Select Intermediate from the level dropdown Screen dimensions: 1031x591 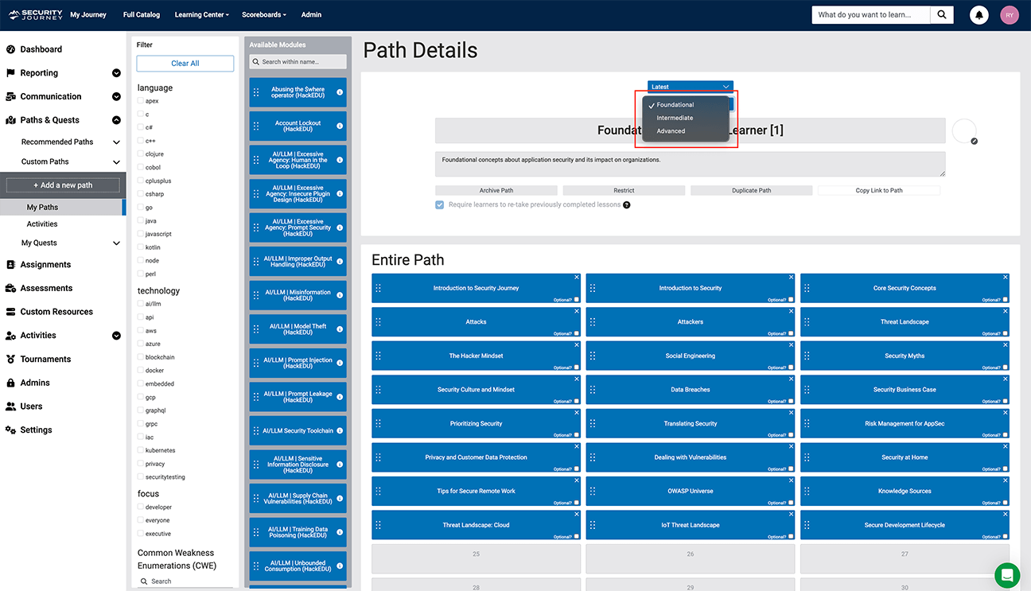click(x=675, y=118)
